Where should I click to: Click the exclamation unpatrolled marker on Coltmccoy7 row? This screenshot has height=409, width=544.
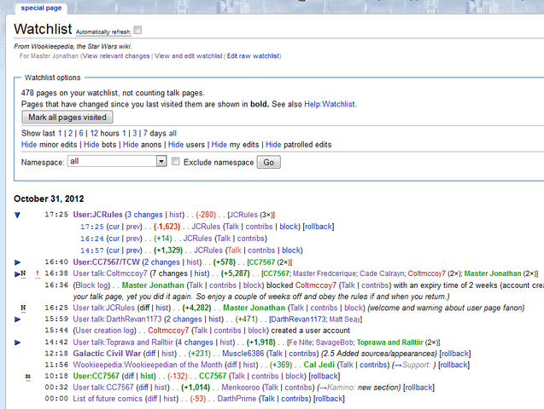click(38, 274)
